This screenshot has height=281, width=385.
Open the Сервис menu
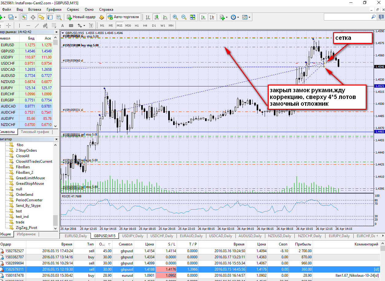coord(73,9)
